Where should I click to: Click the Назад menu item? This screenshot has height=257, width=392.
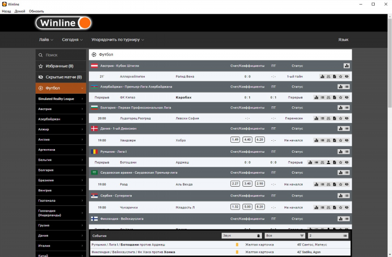6,11
